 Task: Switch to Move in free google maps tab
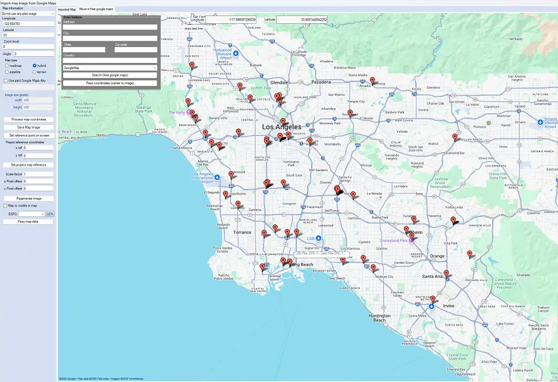click(96, 9)
